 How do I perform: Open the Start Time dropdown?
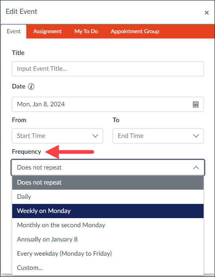pyautogui.click(x=57, y=136)
